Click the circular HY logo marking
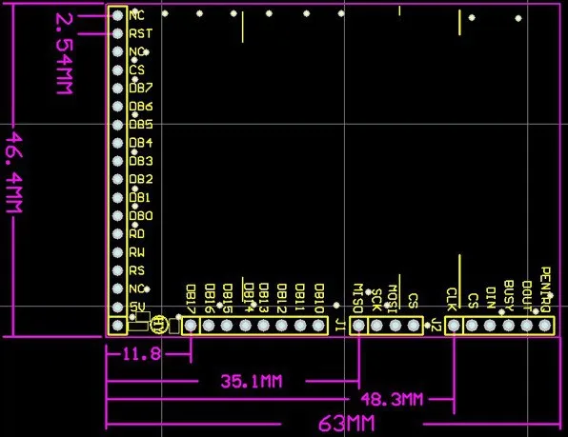This screenshot has height=437, width=568. pyautogui.click(x=159, y=325)
